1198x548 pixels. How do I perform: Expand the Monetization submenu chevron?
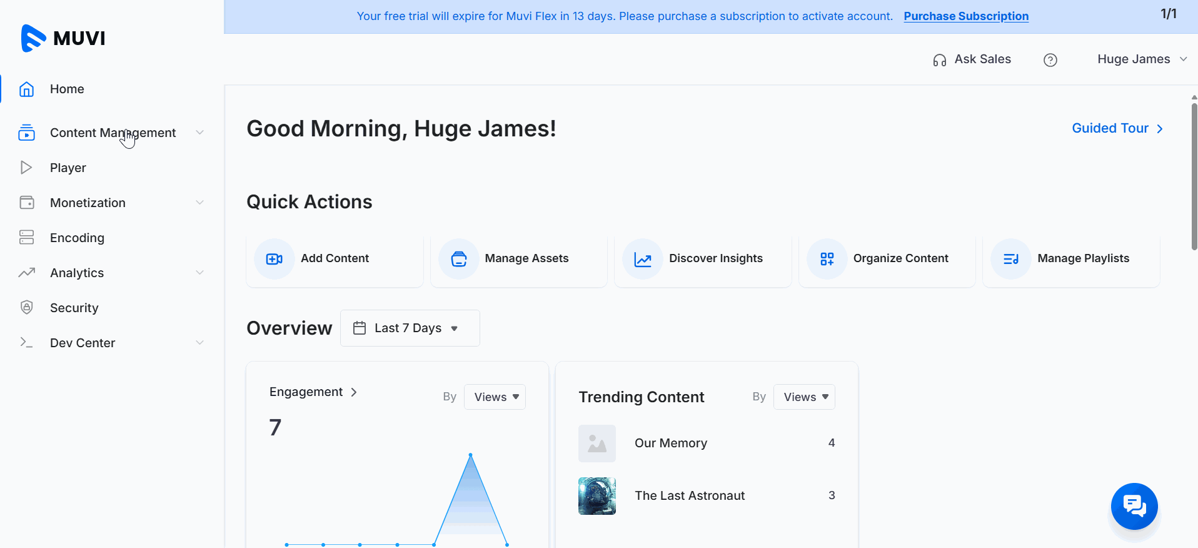pos(199,203)
